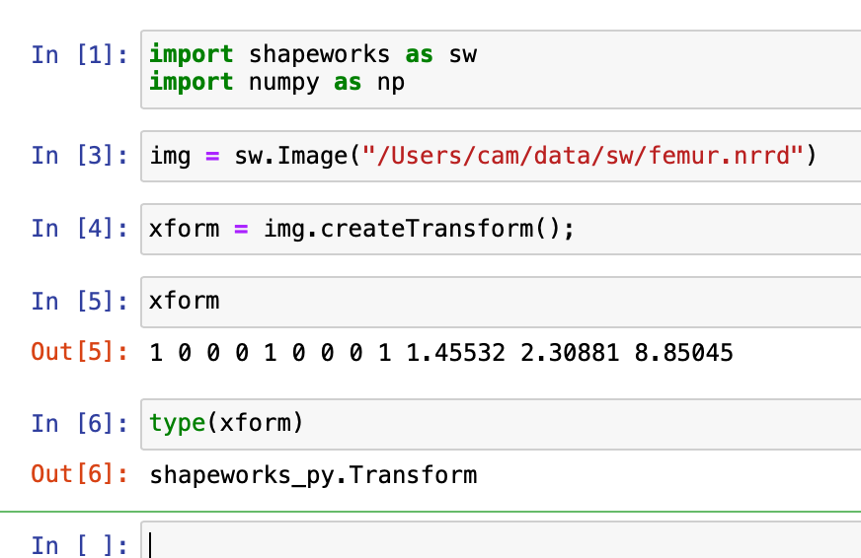Click the Out[6]: prompt label
861x558 pixels.
click(80, 474)
